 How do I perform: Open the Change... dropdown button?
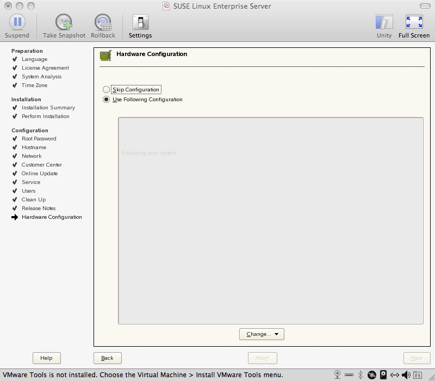point(262,334)
